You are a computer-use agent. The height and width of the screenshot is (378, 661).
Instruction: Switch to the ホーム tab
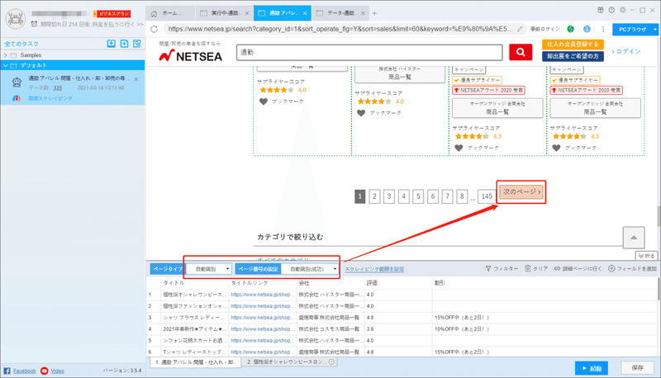click(x=170, y=13)
